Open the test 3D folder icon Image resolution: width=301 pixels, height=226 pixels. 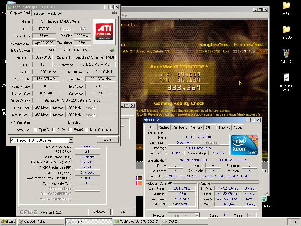286,32
